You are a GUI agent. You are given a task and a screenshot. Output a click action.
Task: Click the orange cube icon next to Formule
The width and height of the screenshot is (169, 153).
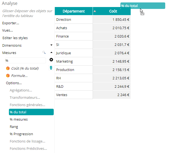(8, 76)
